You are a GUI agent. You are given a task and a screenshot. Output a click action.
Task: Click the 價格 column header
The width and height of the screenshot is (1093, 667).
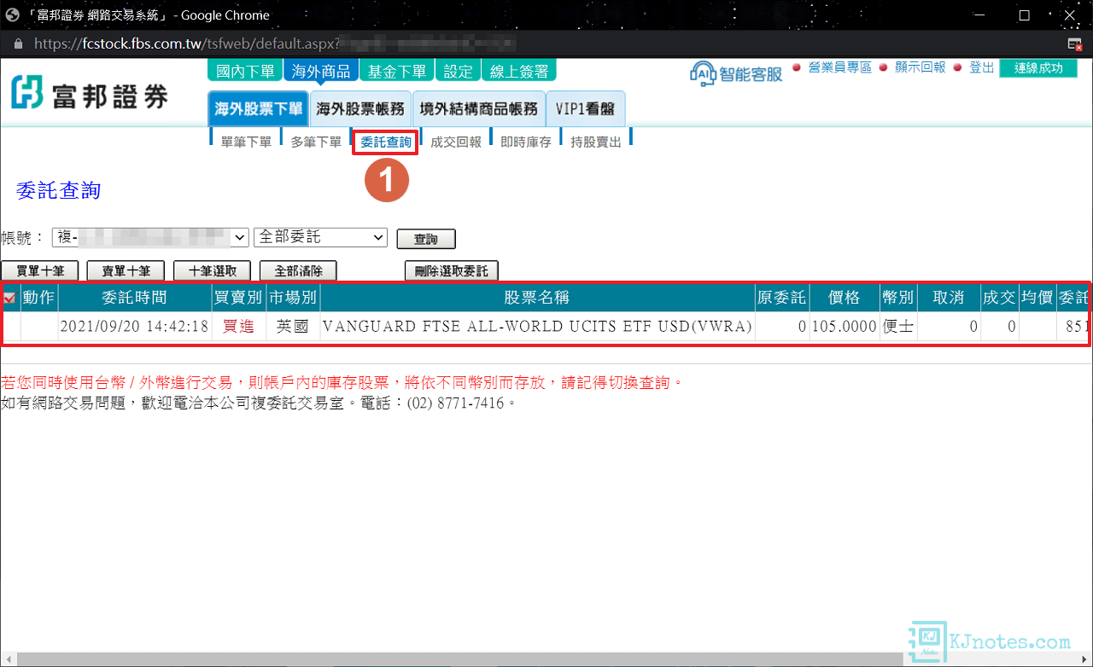coord(845,298)
